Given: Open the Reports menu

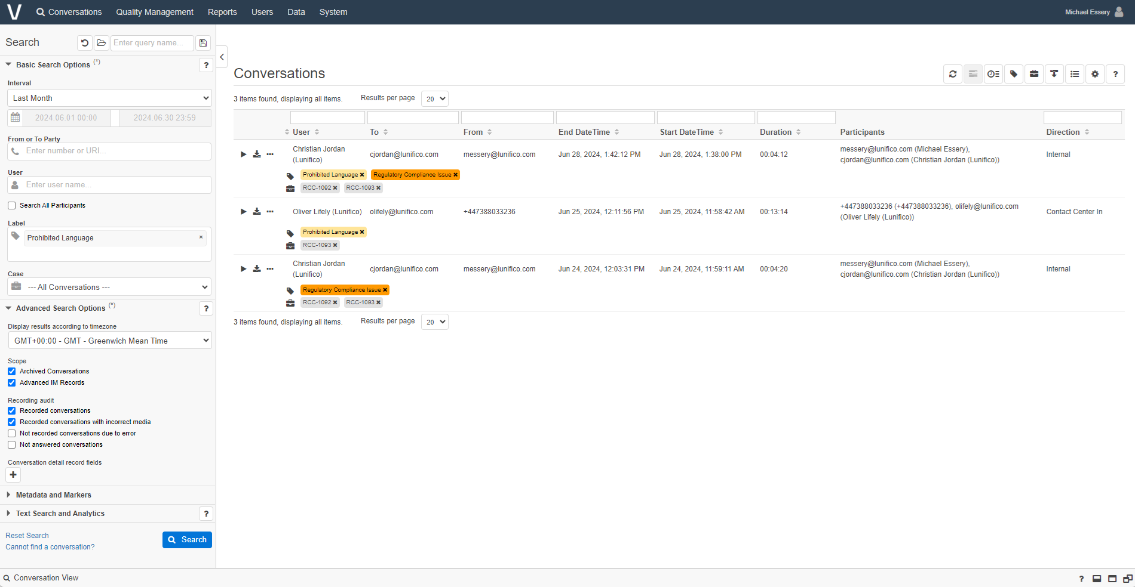Looking at the screenshot, I should click(x=222, y=12).
